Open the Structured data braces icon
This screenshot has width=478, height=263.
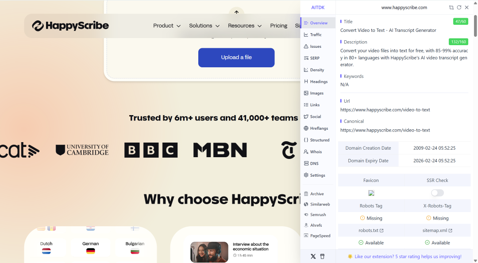tap(306, 140)
